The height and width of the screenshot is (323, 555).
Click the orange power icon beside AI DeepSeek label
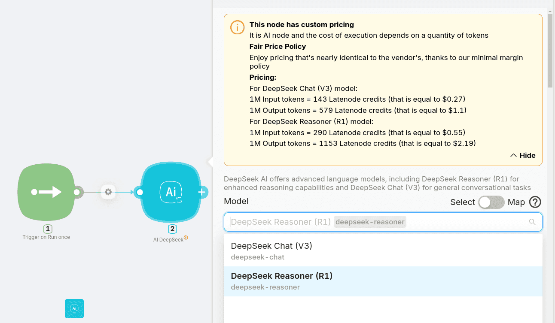pos(186,238)
